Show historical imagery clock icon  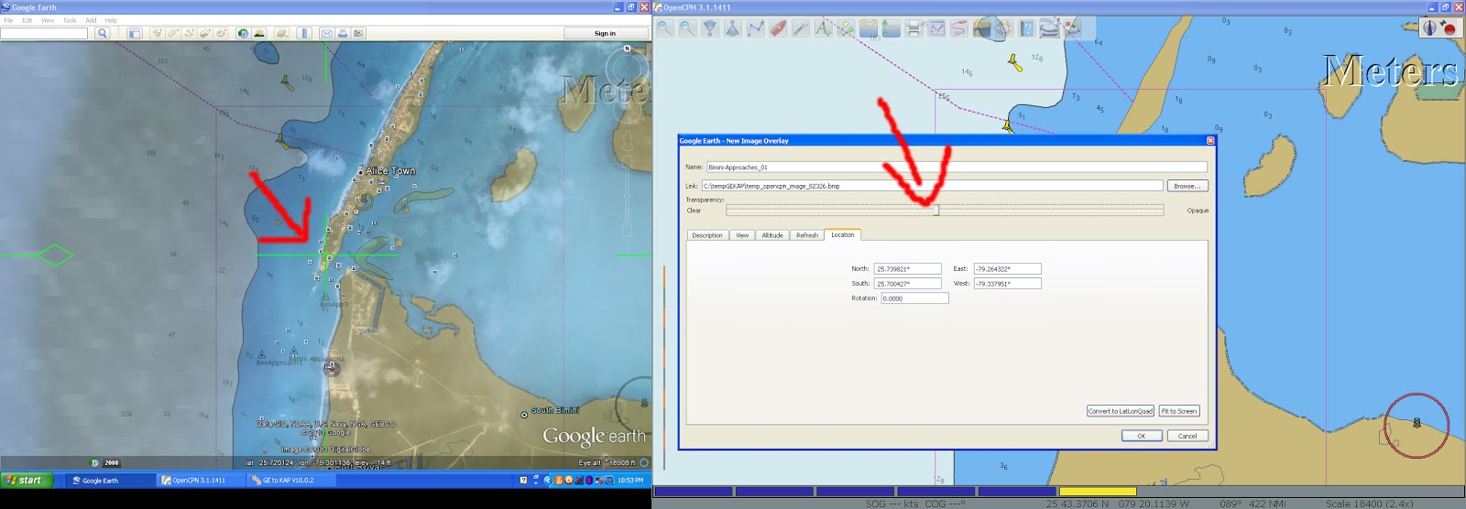(x=243, y=33)
